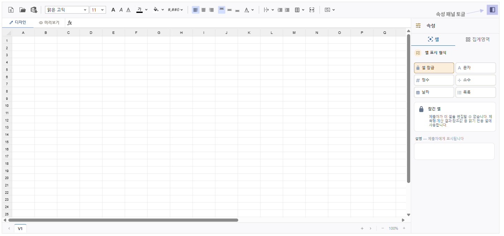The height and width of the screenshot is (236, 504).
Task: Click the 잠긴 셀 info heading
Action: 434,109
